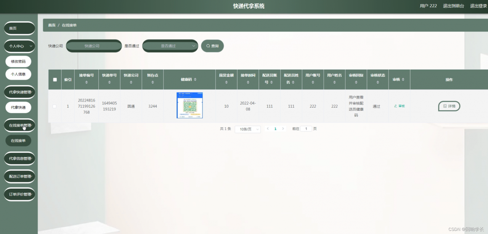
Task: Open the 10条/页 page size dropdown
Action: [x=248, y=129]
